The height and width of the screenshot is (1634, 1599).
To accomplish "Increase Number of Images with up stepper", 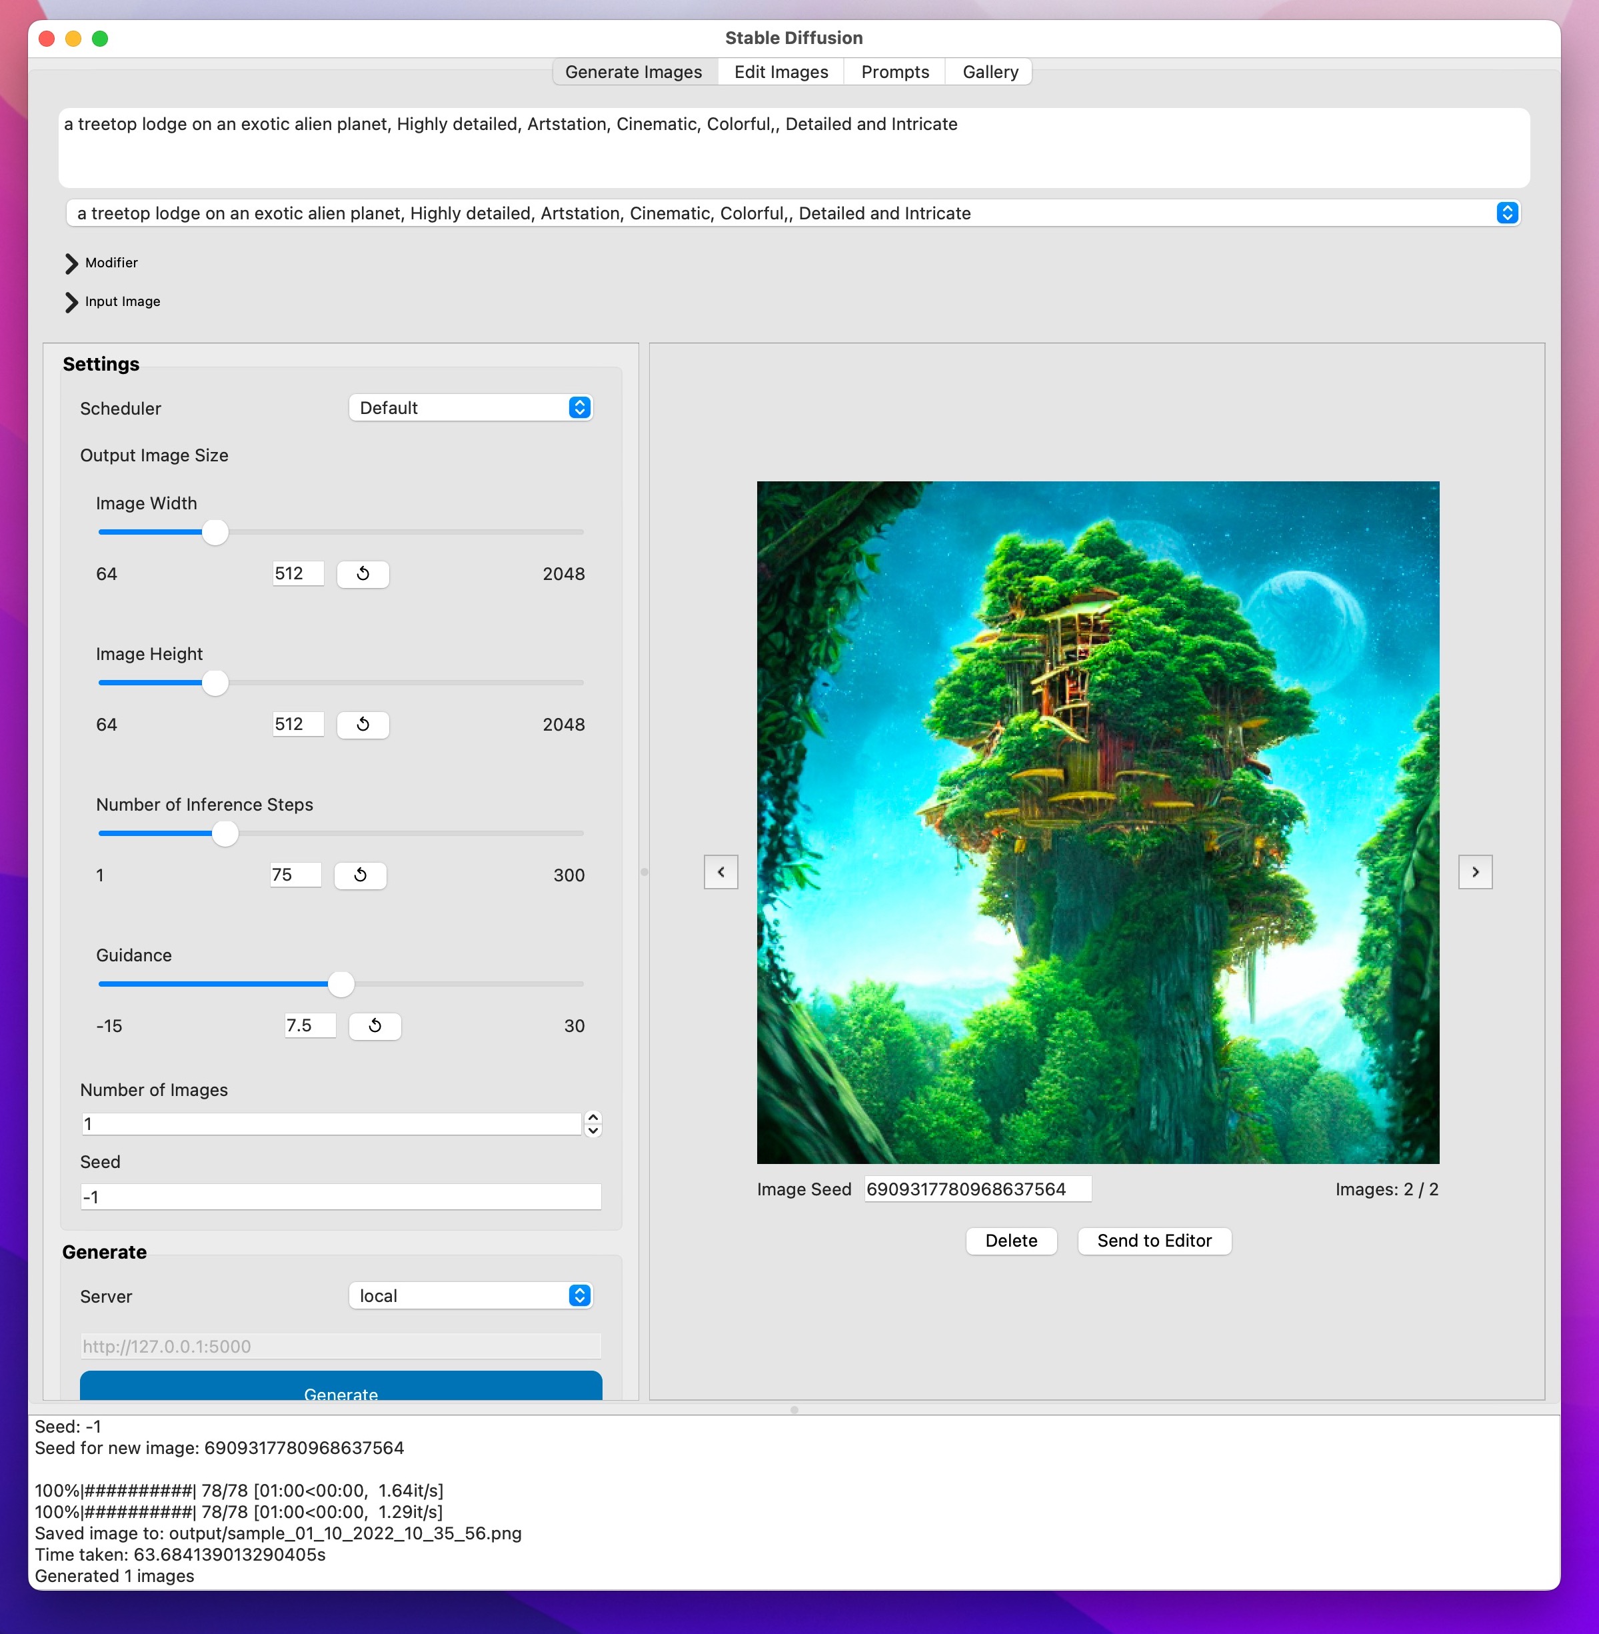I will coord(593,1117).
